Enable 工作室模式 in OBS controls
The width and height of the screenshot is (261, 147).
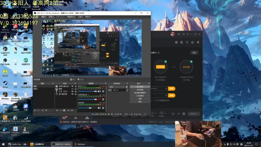140,96
